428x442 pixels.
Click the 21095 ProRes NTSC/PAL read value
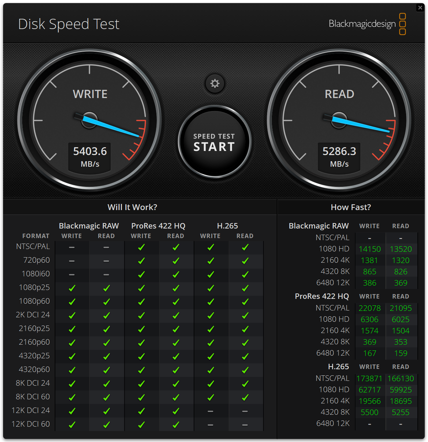coord(401,308)
